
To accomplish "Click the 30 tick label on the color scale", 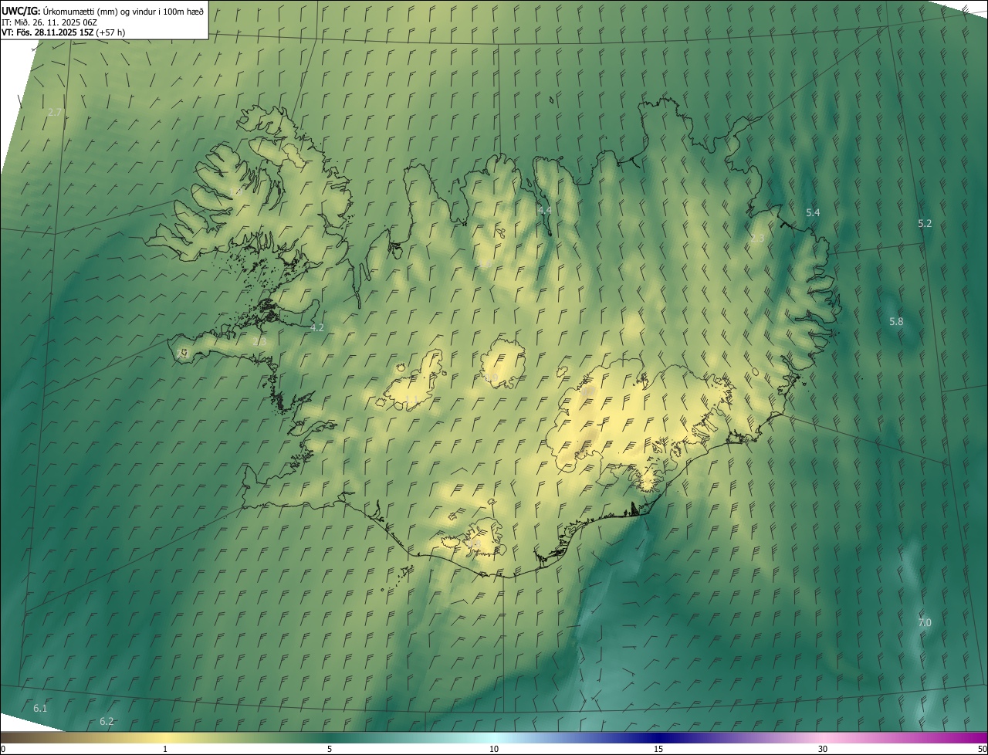I will [823, 749].
